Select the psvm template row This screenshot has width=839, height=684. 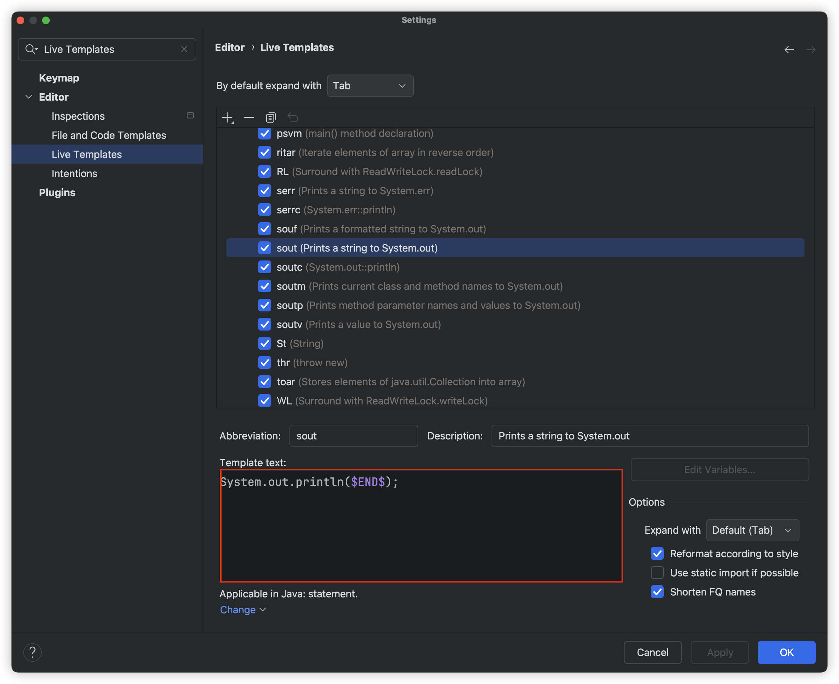tap(354, 133)
